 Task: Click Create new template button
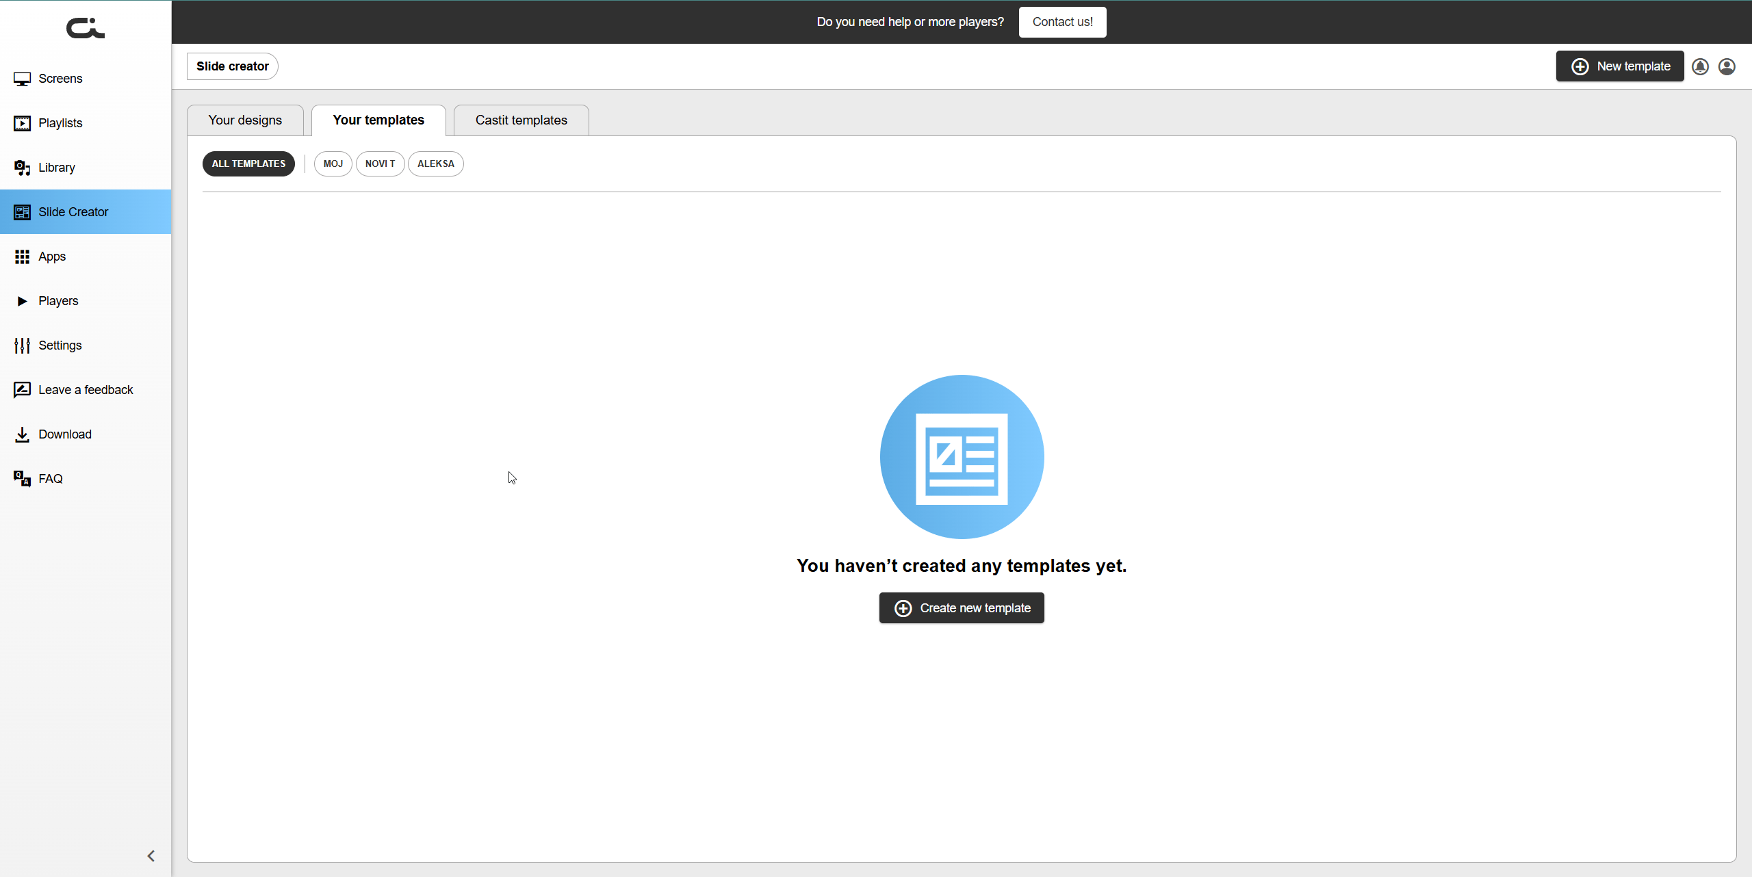962,608
